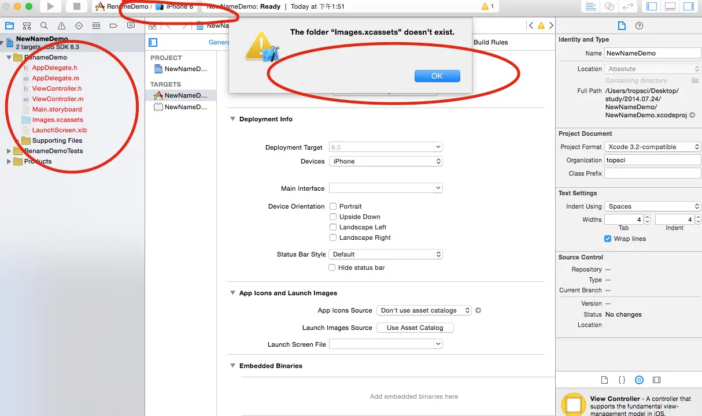Screen dimensions: 702x416
Task: Collapse the Embedded Binaries section
Action: (233, 366)
